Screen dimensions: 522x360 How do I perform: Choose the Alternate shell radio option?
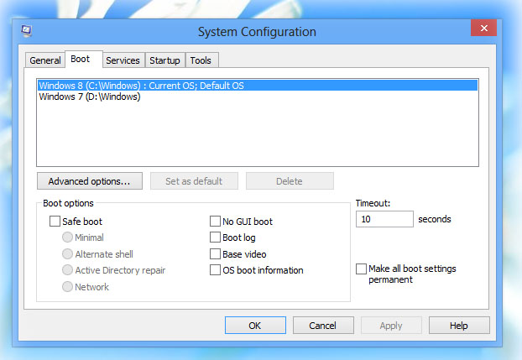pos(67,253)
